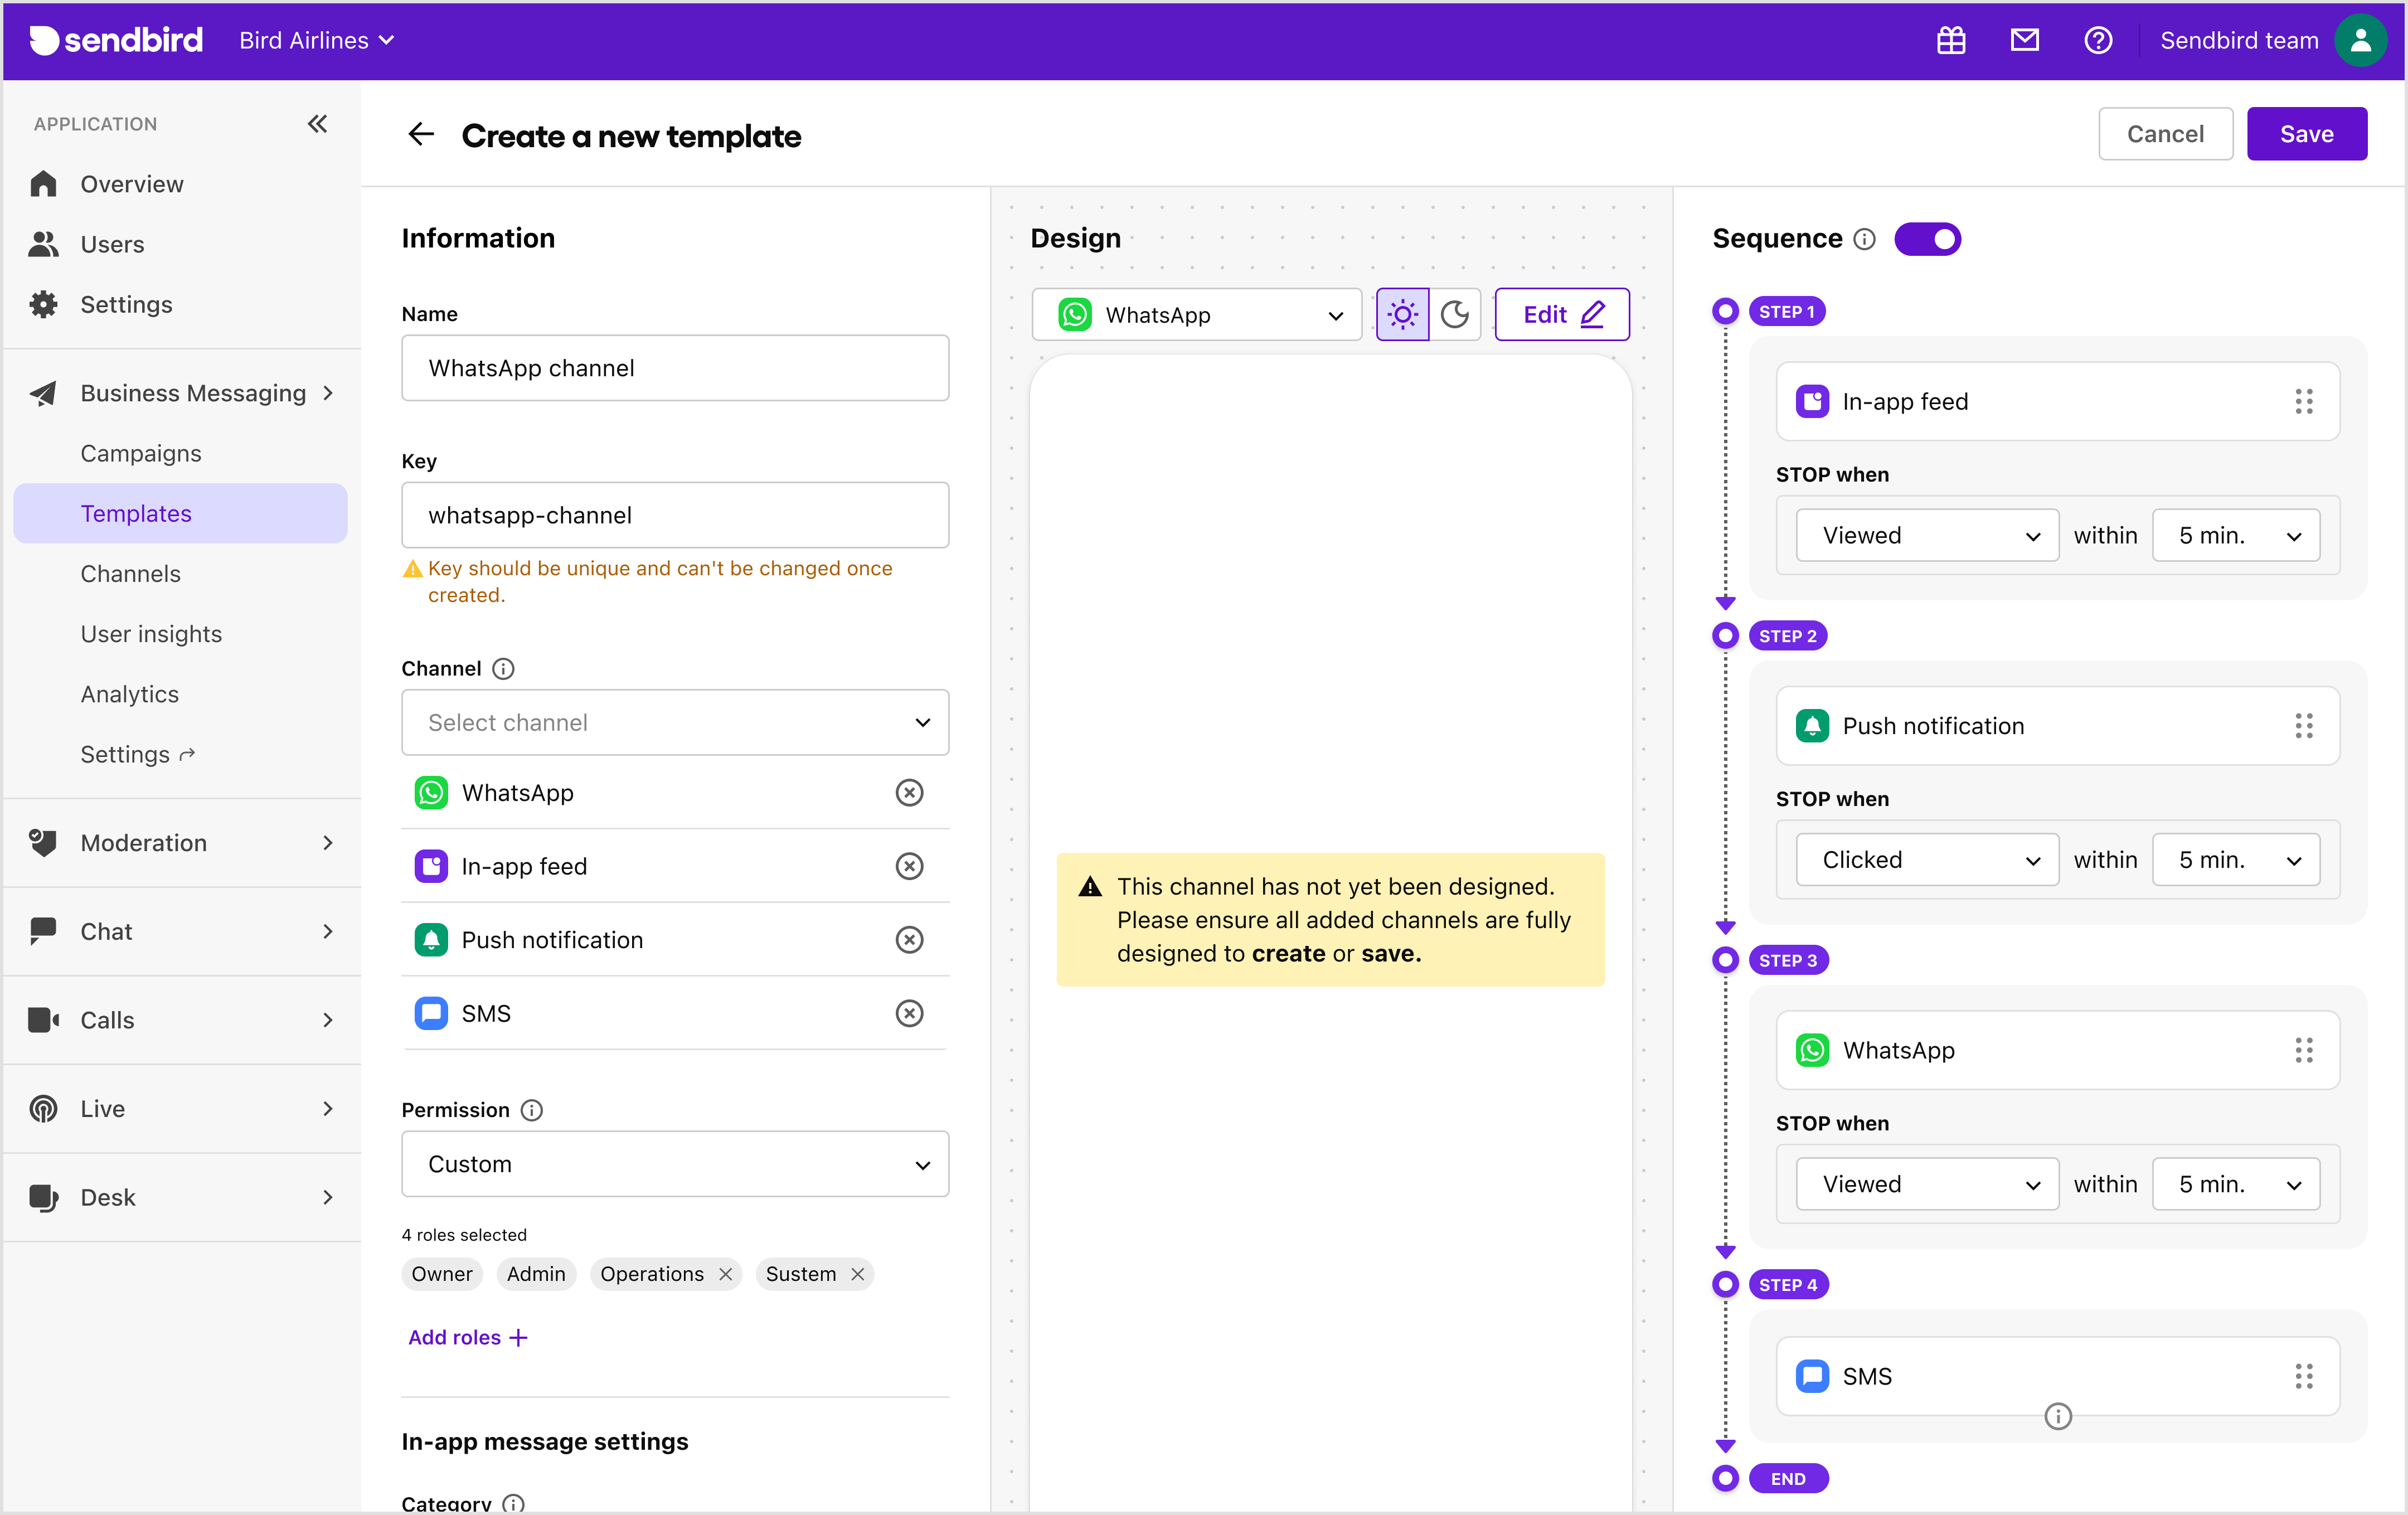Grab the In-app feed step drag handle

click(x=2304, y=402)
